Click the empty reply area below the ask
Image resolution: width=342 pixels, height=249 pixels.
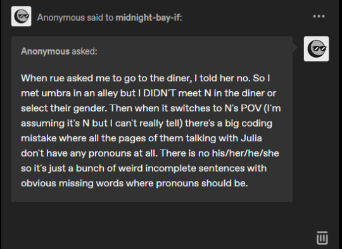point(152,225)
